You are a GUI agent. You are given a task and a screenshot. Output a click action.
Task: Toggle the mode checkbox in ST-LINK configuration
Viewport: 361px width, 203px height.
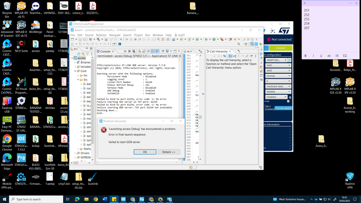point(288,101)
